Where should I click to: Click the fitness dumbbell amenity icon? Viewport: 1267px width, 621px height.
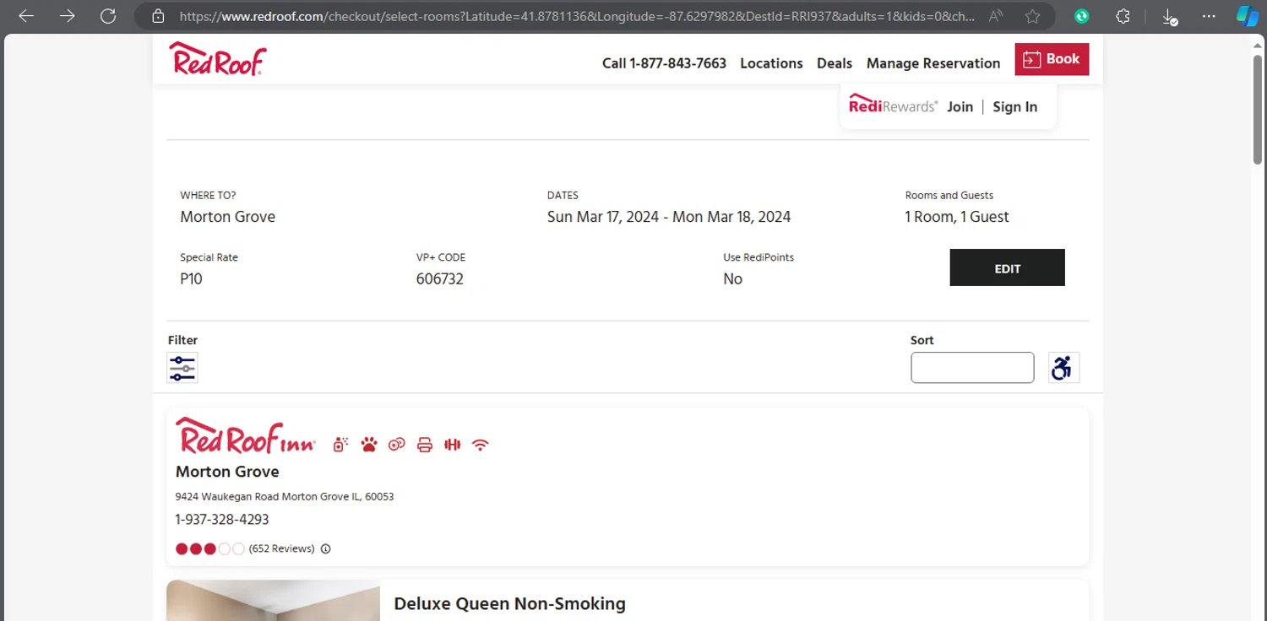(453, 445)
